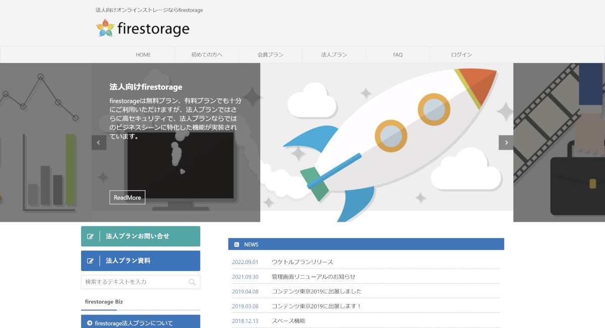
Task: Open the コンテンツ東京2019に出展しました news item
Action: pyautogui.click(x=317, y=291)
